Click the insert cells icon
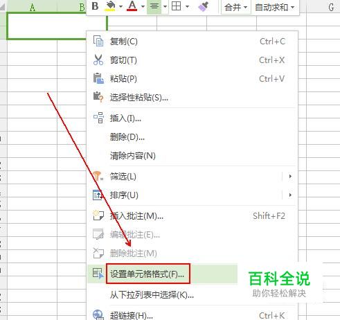The height and width of the screenshot is (320, 340). 98,118
